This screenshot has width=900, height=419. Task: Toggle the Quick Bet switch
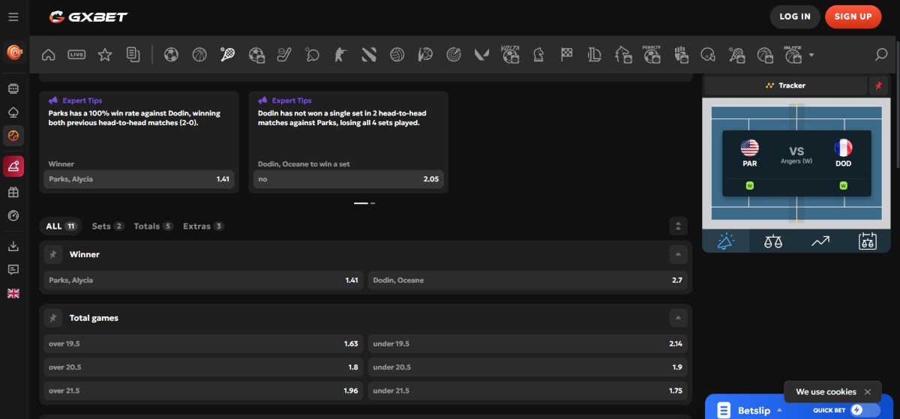[x=865, y=410]
